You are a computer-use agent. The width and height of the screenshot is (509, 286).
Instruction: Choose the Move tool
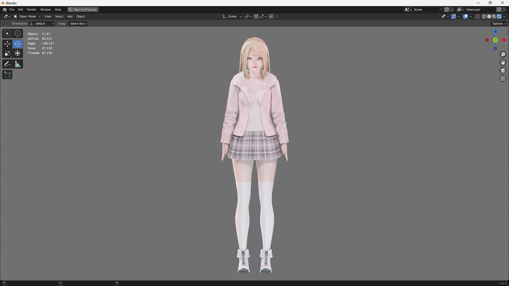(x=7, y=44)
